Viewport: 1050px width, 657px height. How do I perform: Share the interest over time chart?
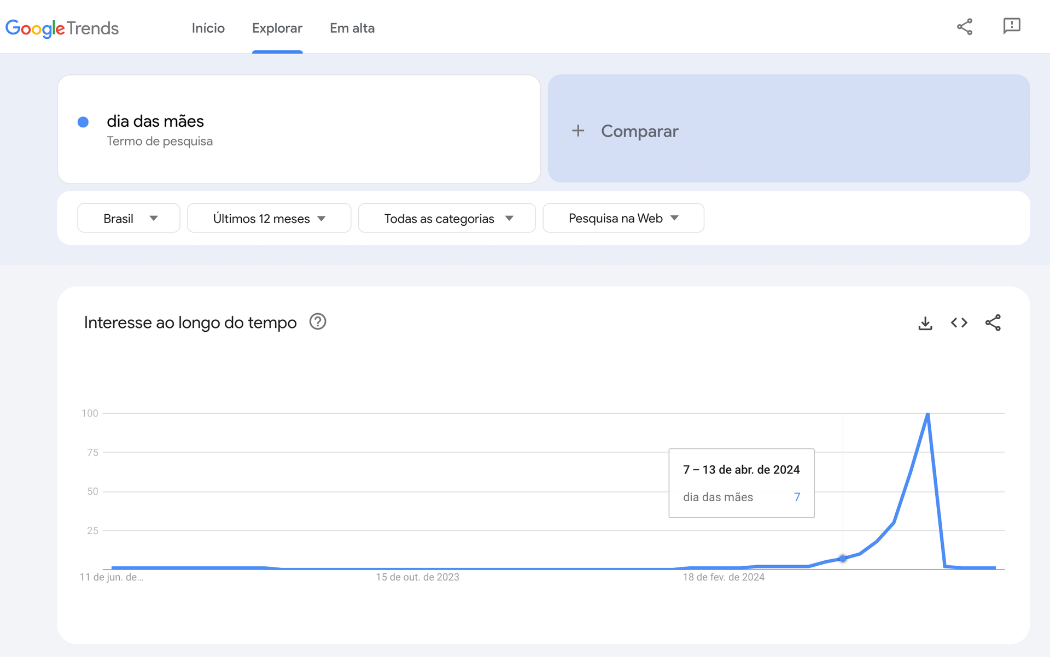994,322
